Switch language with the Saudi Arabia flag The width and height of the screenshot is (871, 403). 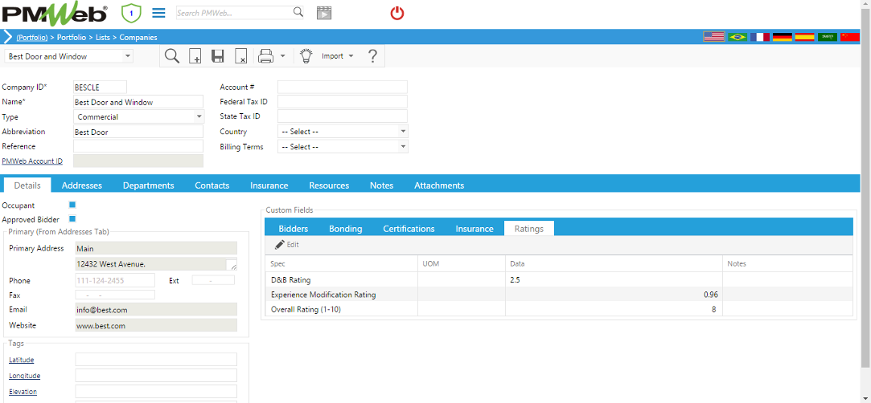827,37
